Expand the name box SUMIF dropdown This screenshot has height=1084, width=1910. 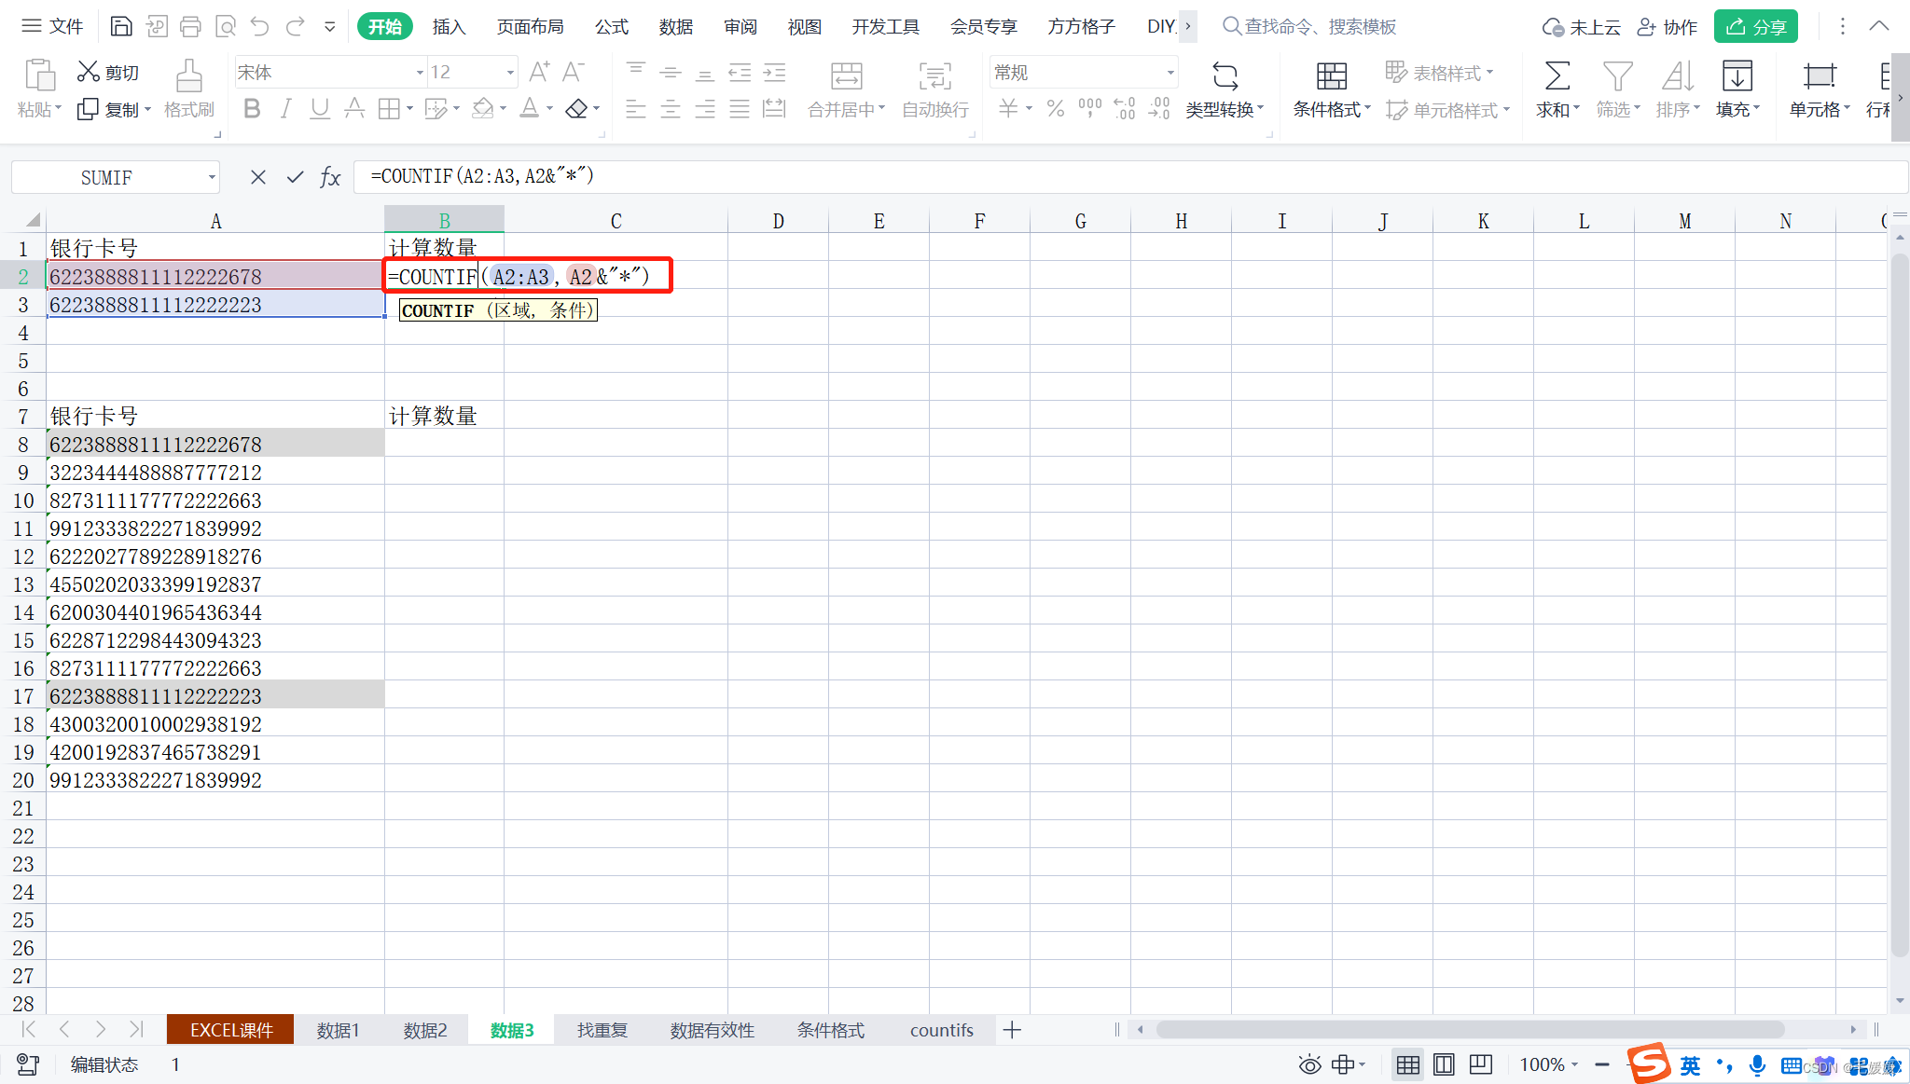coord(213,177)
